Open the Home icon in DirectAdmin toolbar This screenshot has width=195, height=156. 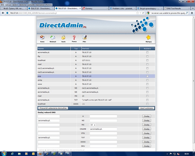click(x=42, y=39)
